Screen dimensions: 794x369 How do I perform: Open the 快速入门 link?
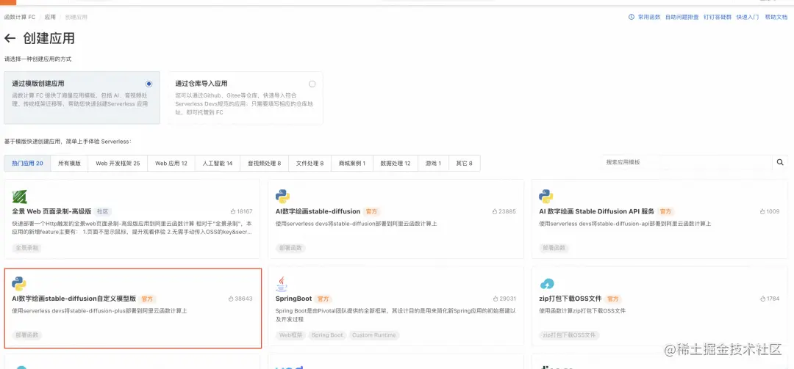748,17
